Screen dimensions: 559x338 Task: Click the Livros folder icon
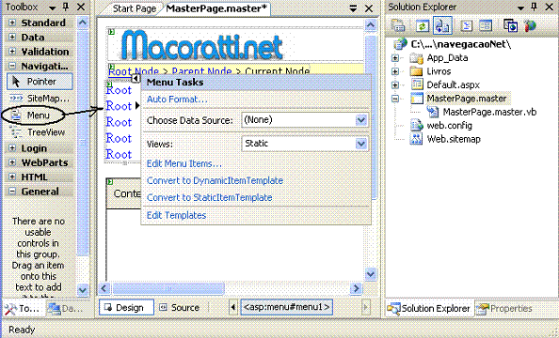[x=416, y=71]
